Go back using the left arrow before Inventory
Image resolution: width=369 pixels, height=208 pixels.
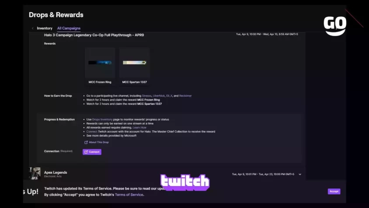[x=32, y=28]
